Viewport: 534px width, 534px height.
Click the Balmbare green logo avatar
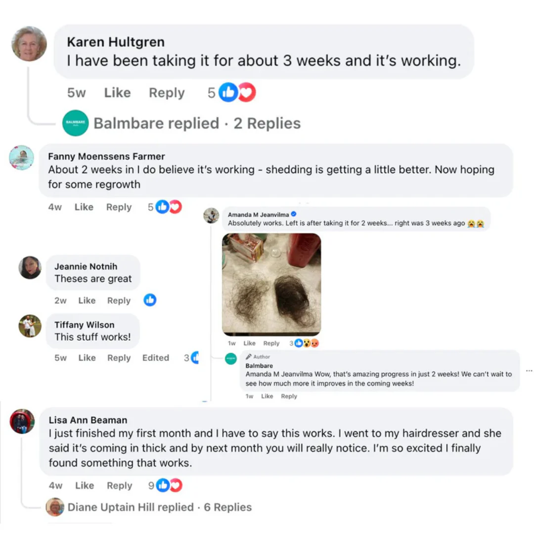tap(75, 123)
